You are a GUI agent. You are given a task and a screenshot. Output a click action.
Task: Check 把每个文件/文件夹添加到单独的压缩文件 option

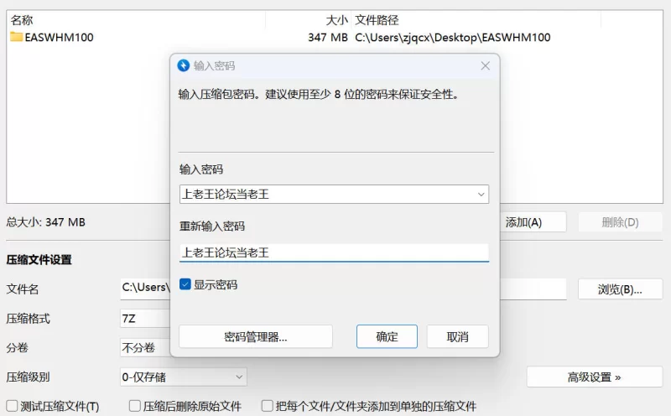268,405
